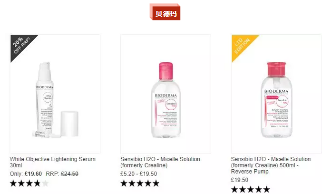Click the four-star rating under White Objective serum
Screen dimensions: 322x194
29,184
